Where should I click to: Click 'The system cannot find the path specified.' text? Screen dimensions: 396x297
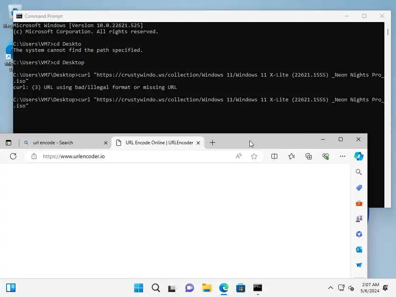pyautogui.click(x=78, y=50)
